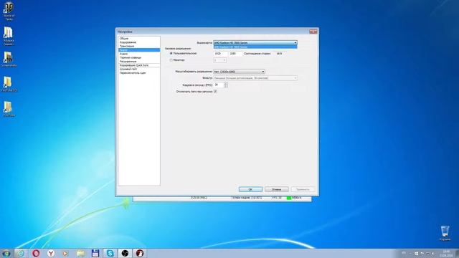This screenshot has height=258, width=459.
Task: Open the resolution downscale dropdown
Action: [239, 72]
